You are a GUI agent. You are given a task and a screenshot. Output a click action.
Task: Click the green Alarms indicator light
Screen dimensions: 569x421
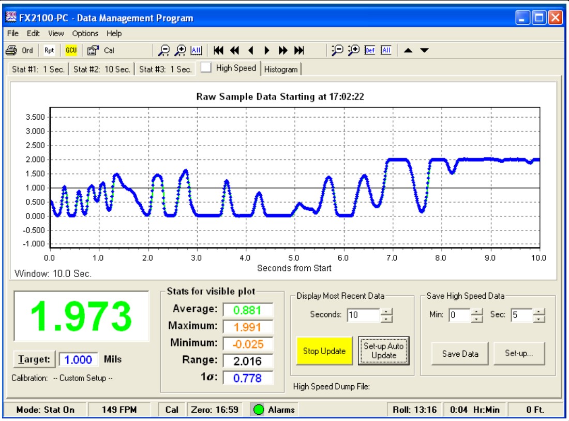[x=259, y=410]
